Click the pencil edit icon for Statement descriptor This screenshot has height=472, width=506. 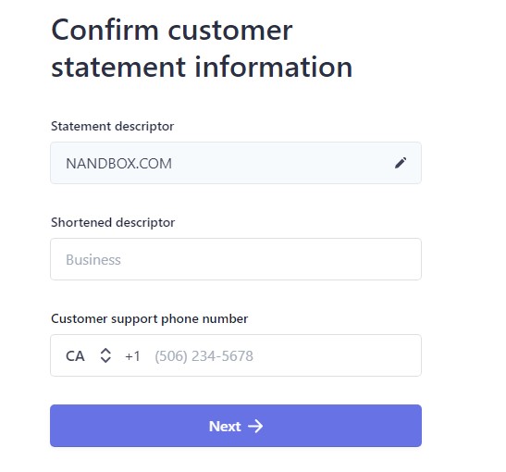tap(401, 163)
